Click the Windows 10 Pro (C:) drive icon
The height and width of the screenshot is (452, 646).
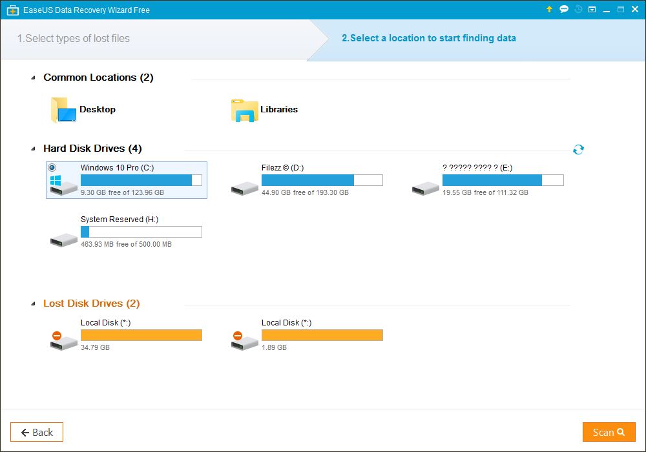coord(63,185)
